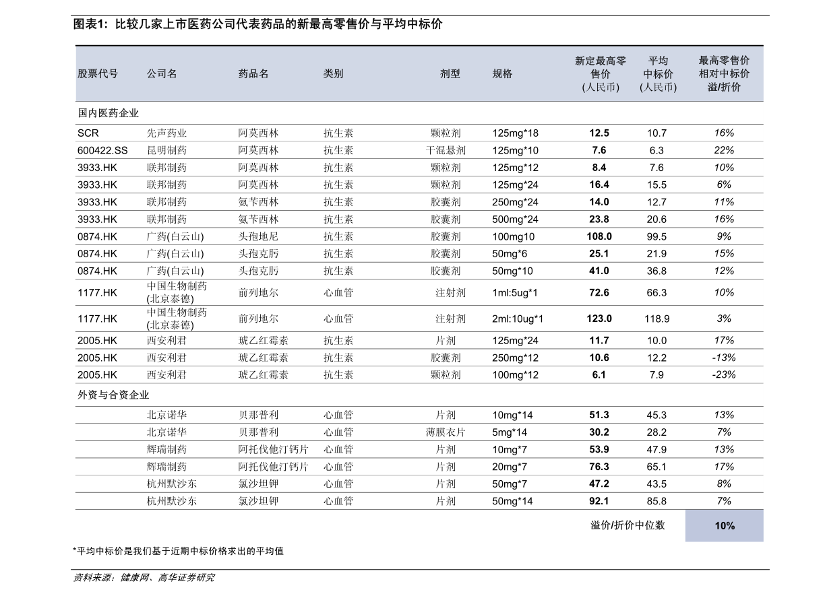Select the bold price 8.4
The height and width of the screenshot is (596, 825).
[x=599, y=168]
